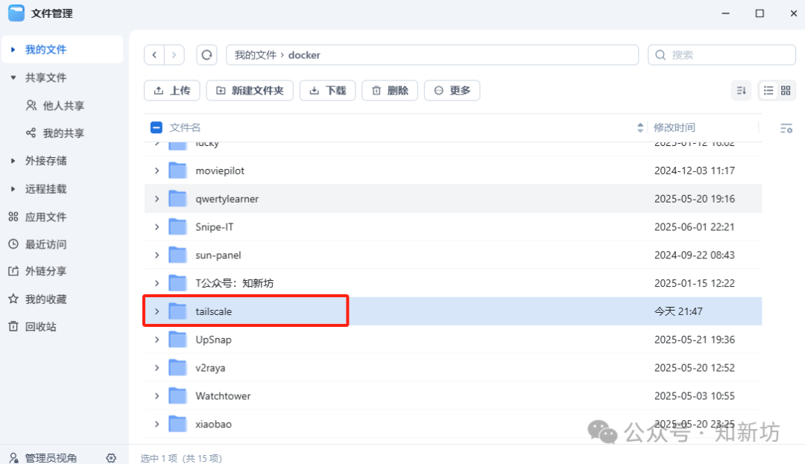The height and width of the screenshot is (464, 805).
Task: Open the column settings icon
Action: [786, 128]
